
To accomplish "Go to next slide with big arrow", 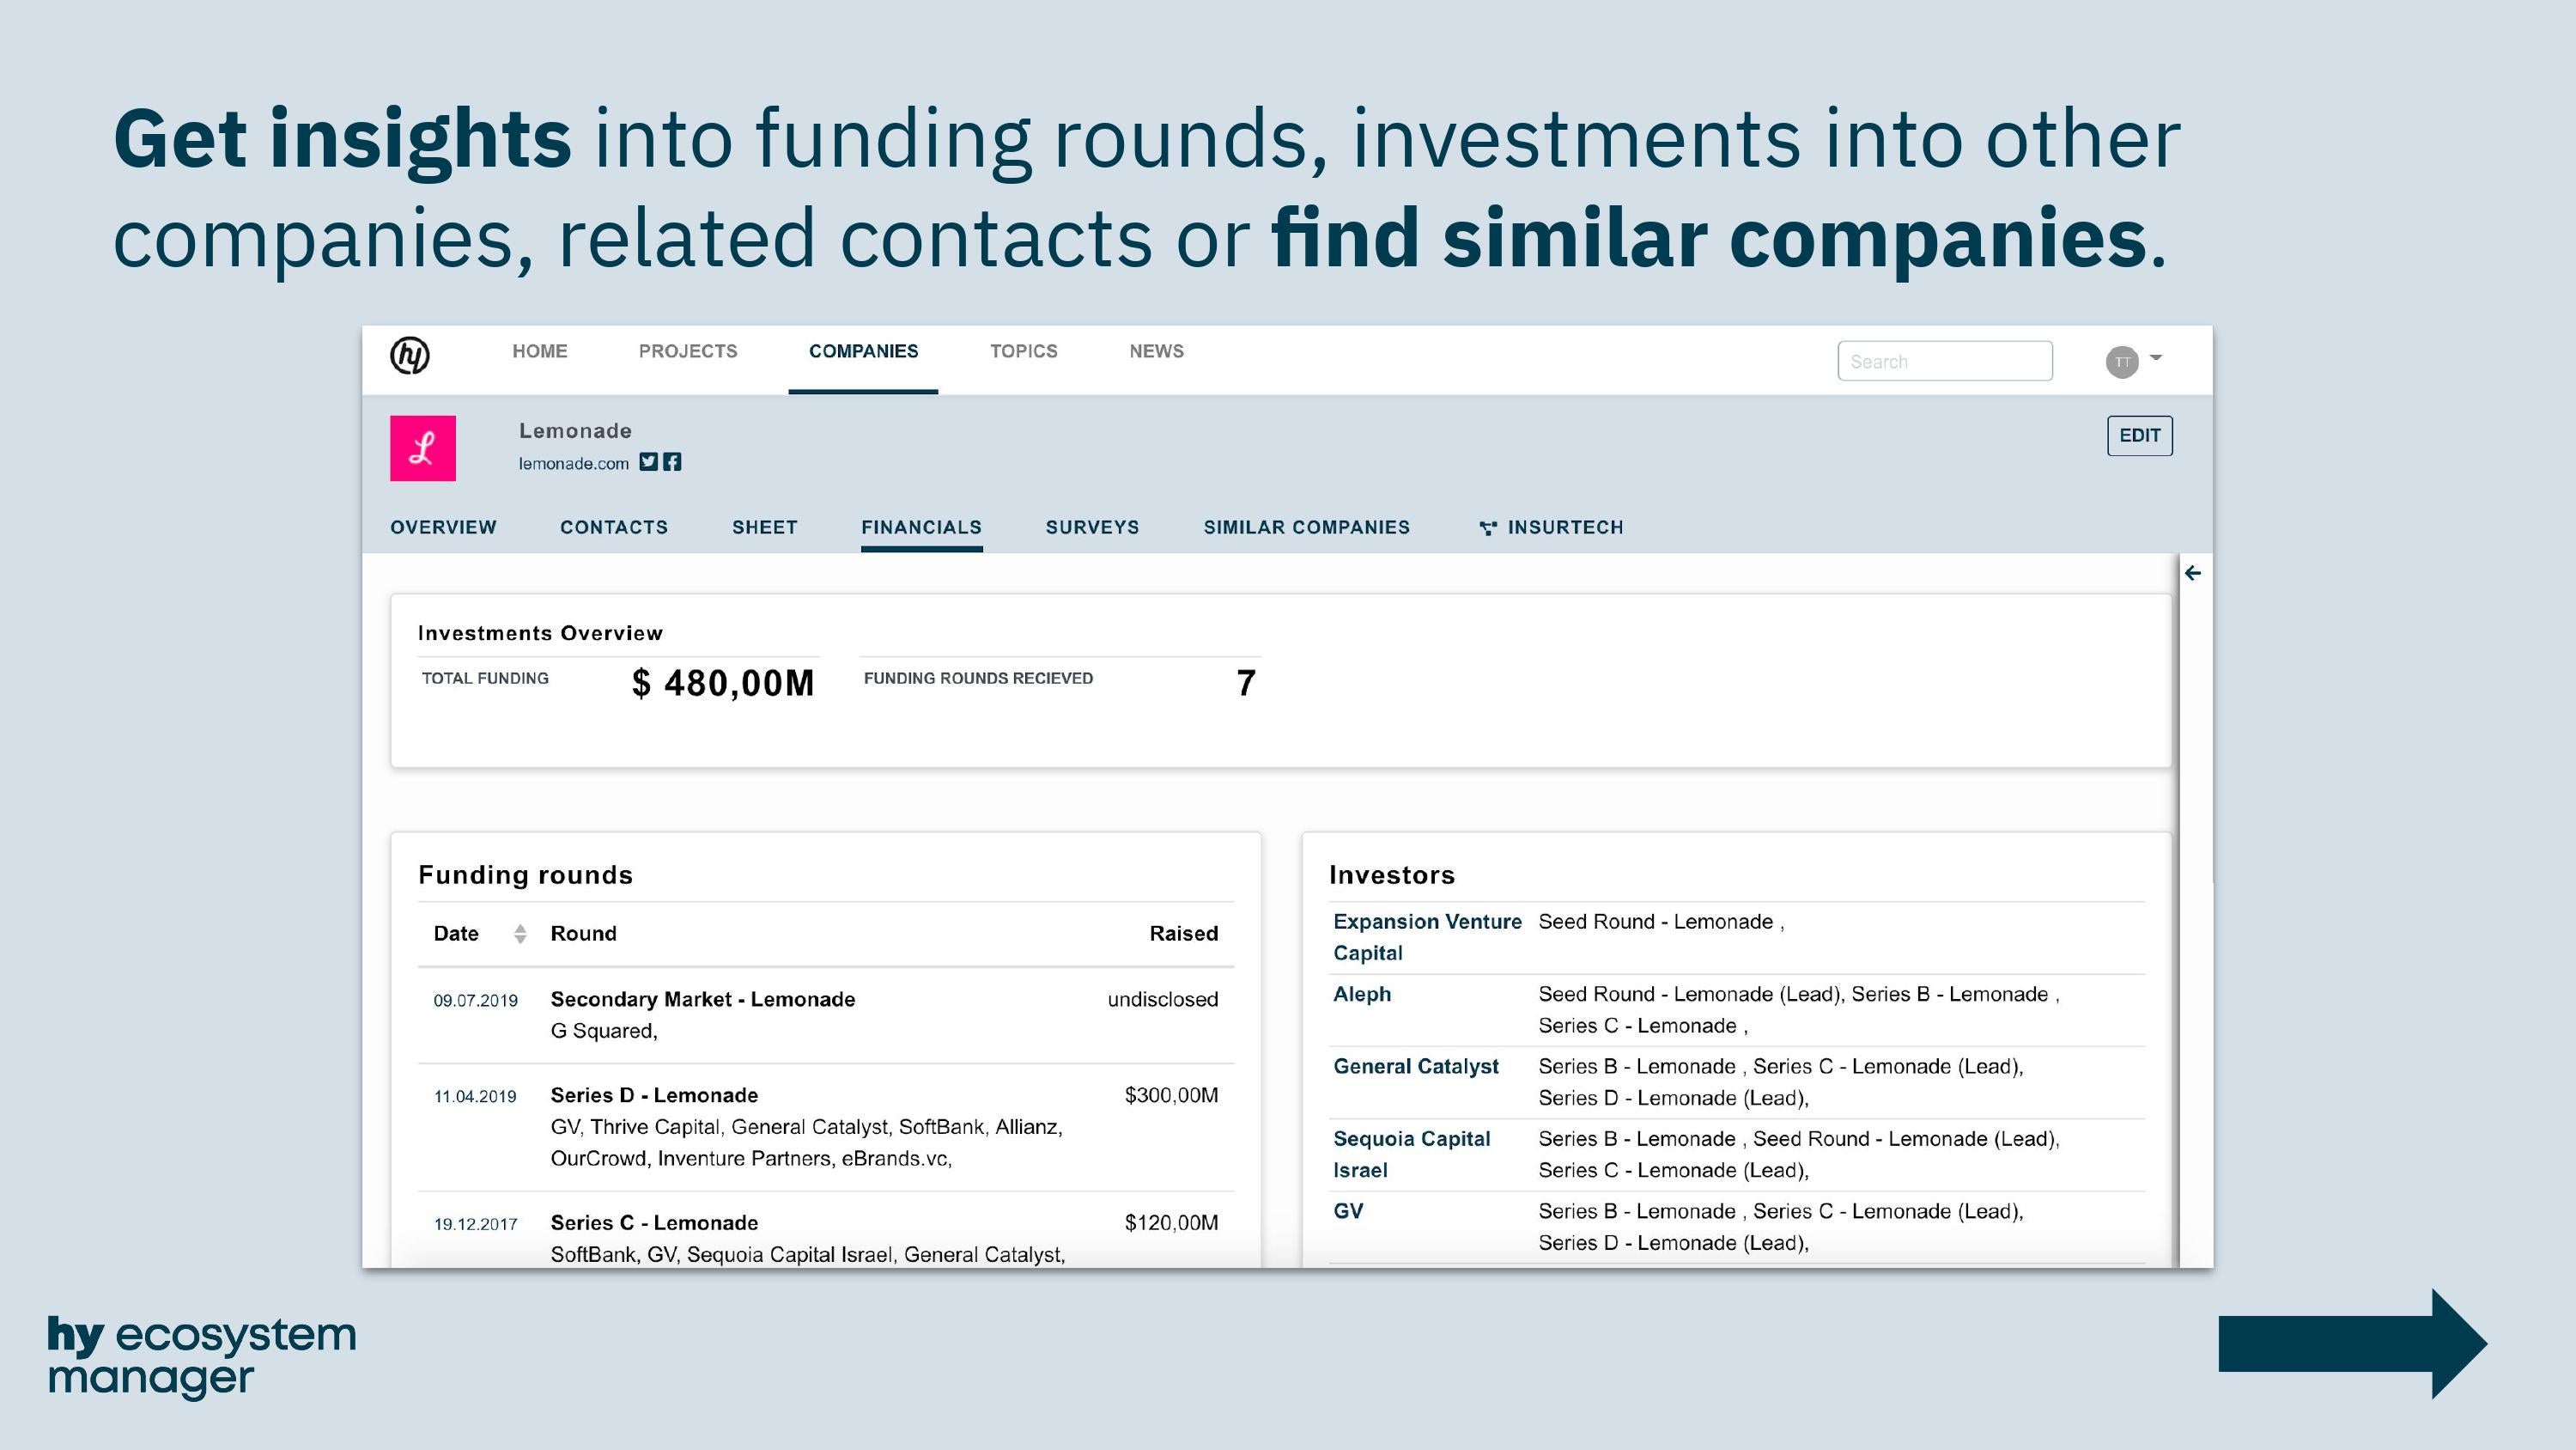I will pyautogui.click(x=2352, y=1343).
